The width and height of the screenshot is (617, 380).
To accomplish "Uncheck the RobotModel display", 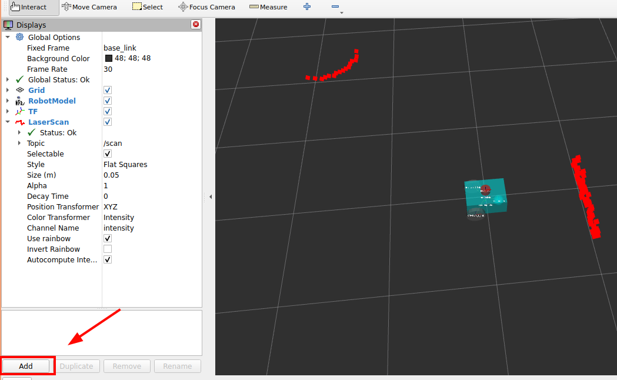I will pos(108,101).
